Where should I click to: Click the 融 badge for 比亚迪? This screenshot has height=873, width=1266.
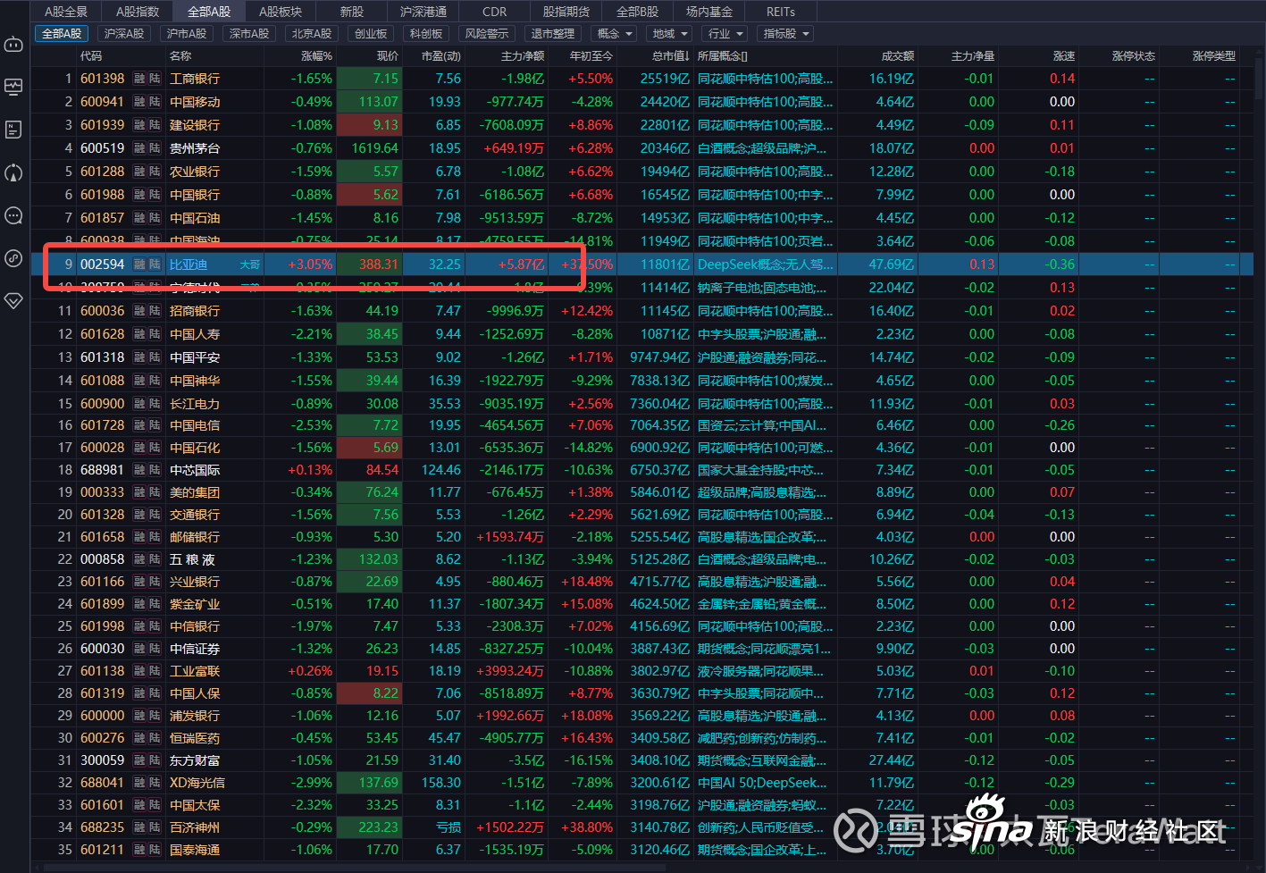click(x=139, y=264)
